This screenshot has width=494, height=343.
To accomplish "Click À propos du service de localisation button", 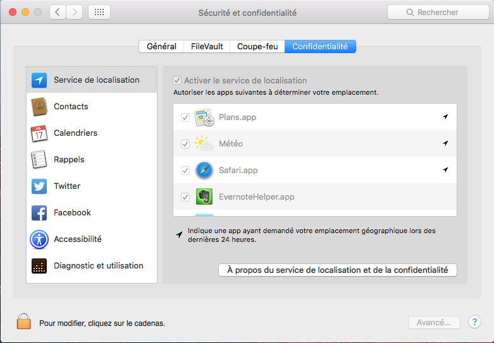I will click(x=337, y=270).
